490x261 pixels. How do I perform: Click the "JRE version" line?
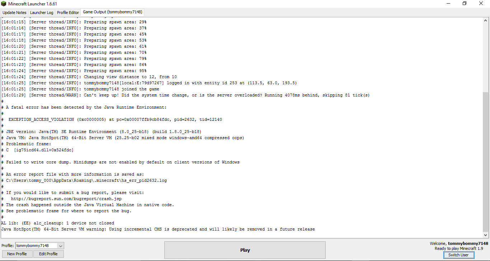coord(102,132)
